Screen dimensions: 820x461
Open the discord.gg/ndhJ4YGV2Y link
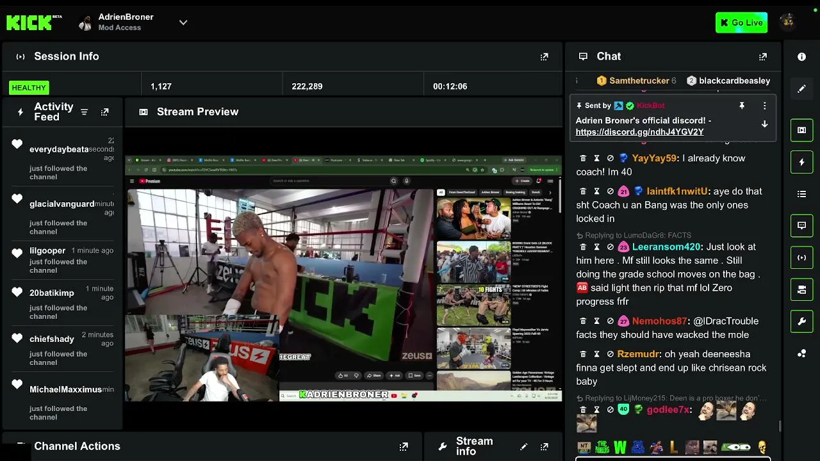click(639, 132)
